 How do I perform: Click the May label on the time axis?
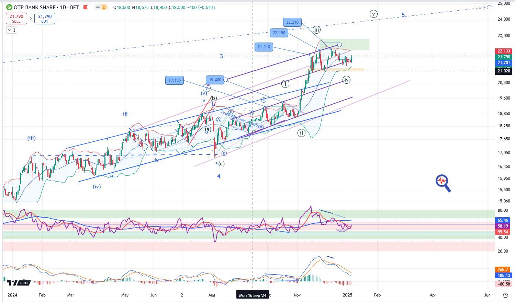pos(125,295)
